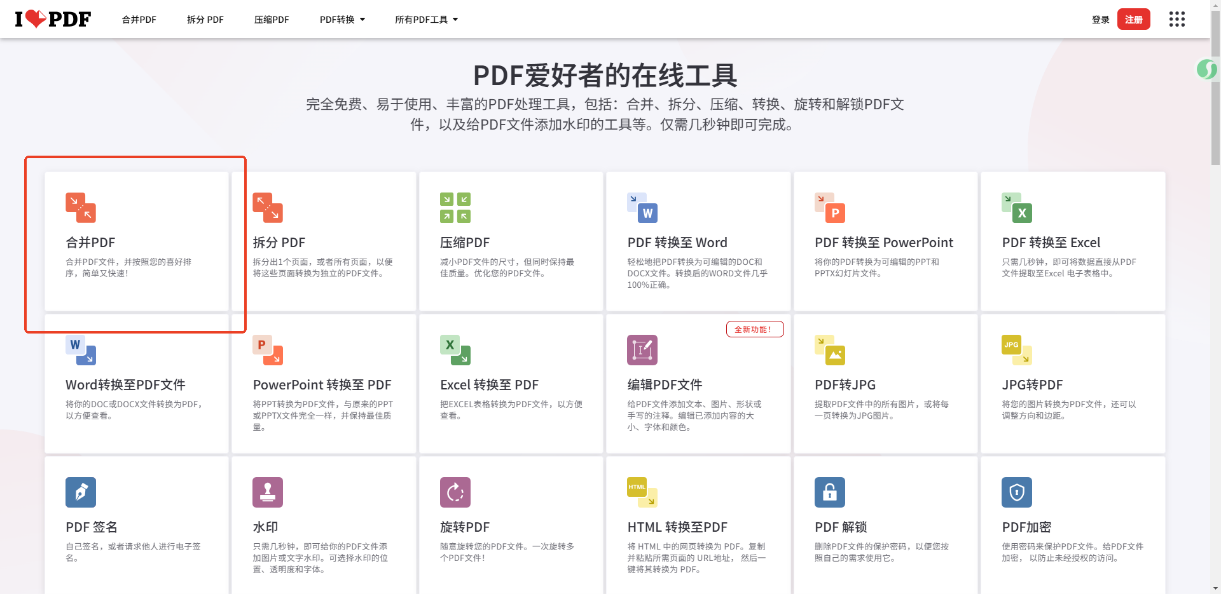This screenshot has width=1221, height=594.
Task: Click the PDF加密 shield icon
Action: coord(1017,492)
